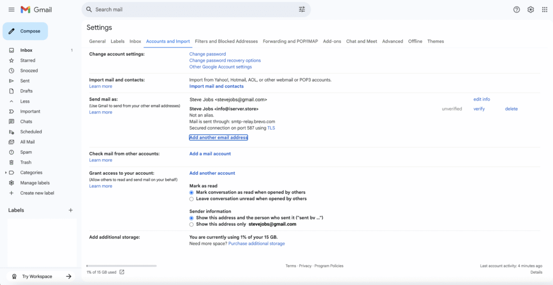Click the Create new label plus icon
The width and height of the screenshot is (553, 285).
(x=11, y=193)
